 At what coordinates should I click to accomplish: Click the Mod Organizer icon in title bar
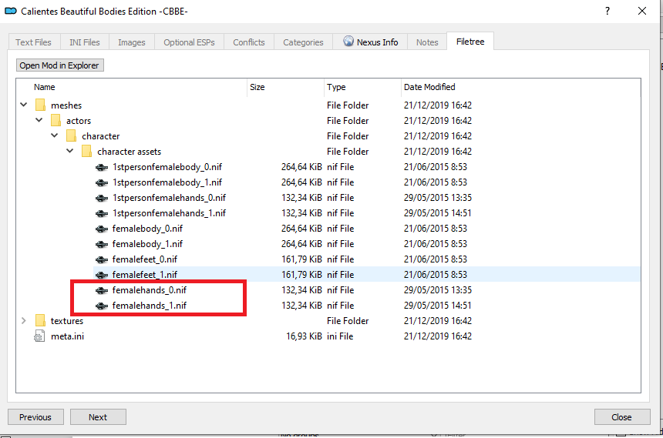coord(11,11)
